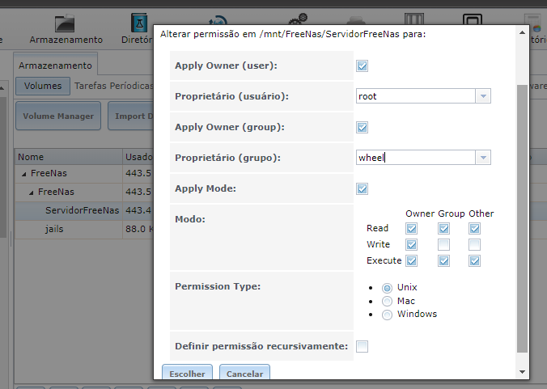Click the Cancelar button

click(244, 373)
